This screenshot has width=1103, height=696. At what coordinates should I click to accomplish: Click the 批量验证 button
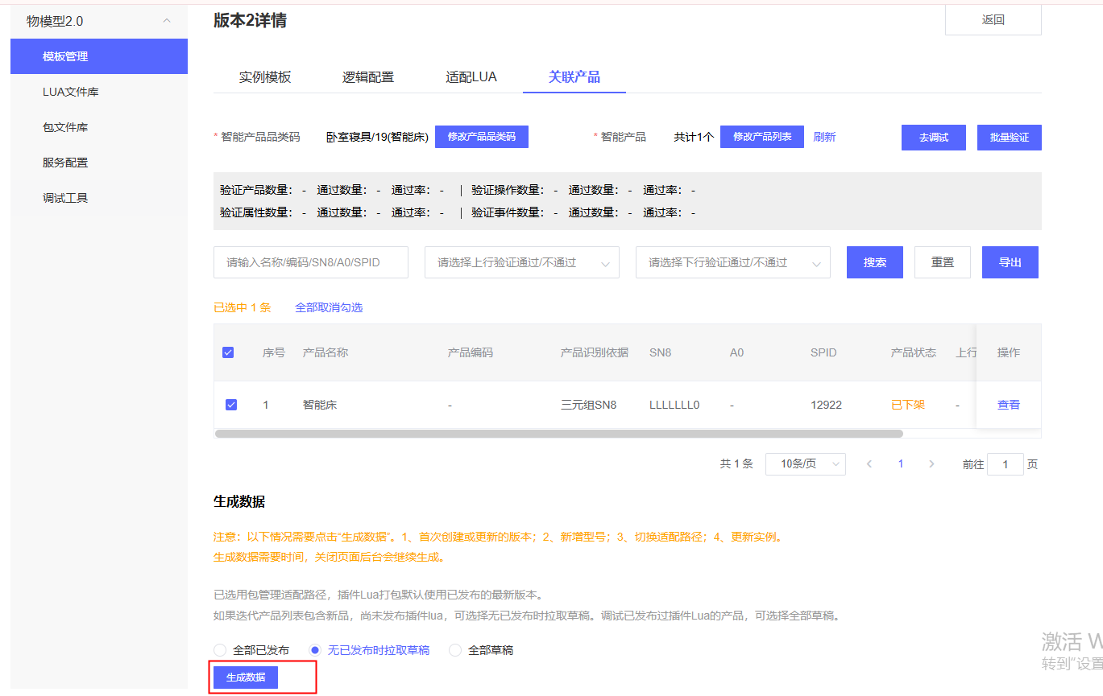(1010, 138)
